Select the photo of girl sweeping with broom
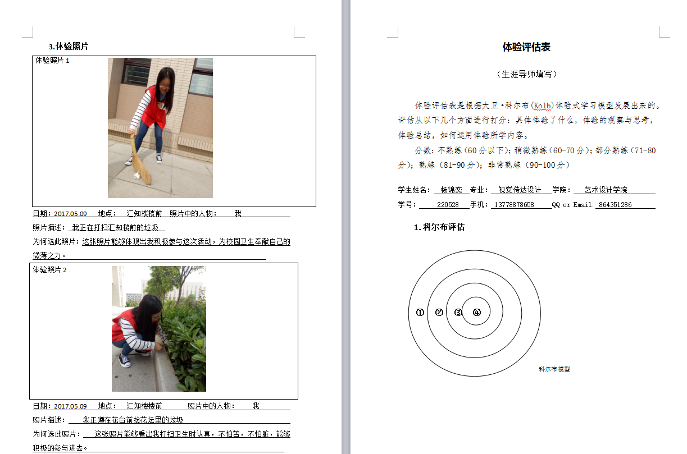The height and width of the screenshot is (454, 687). pos(160,128)
